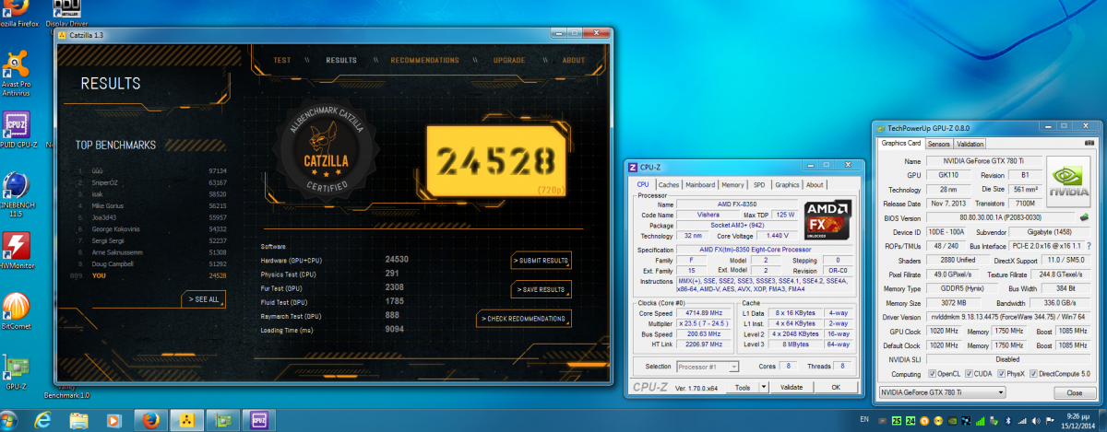Screen dimensions: 1107x432
Task: Click the GPU-Z screenshot camera icon
Action: click(x=1090, y=143)
